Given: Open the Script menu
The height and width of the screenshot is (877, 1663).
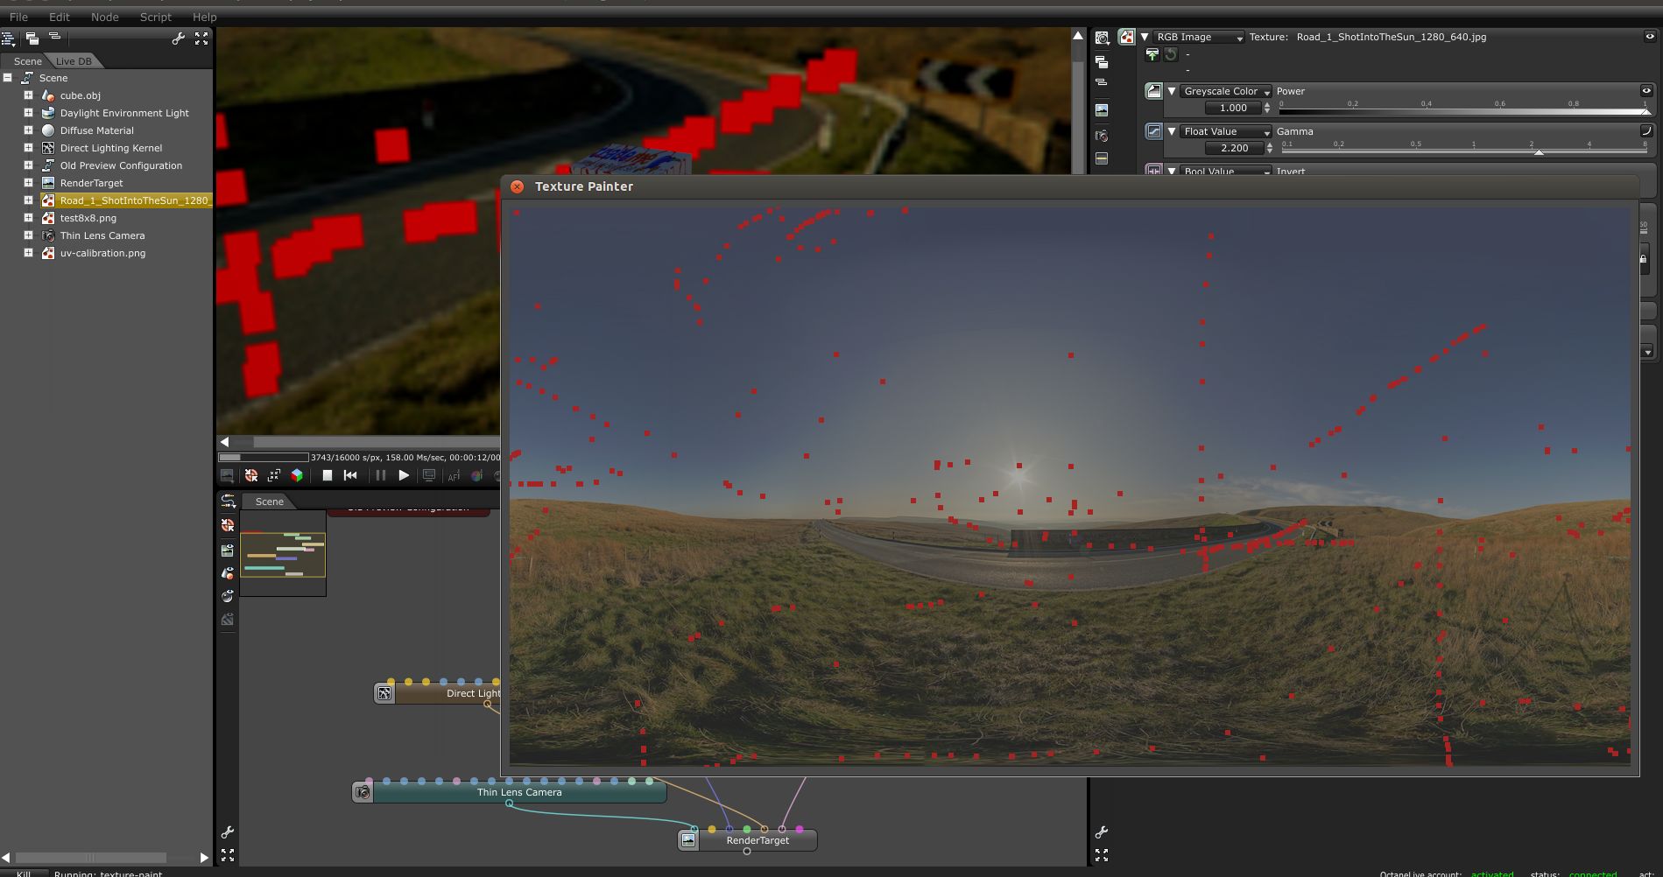Looking at the screenshot, I should pyautogui.click(x=156, y=17).
